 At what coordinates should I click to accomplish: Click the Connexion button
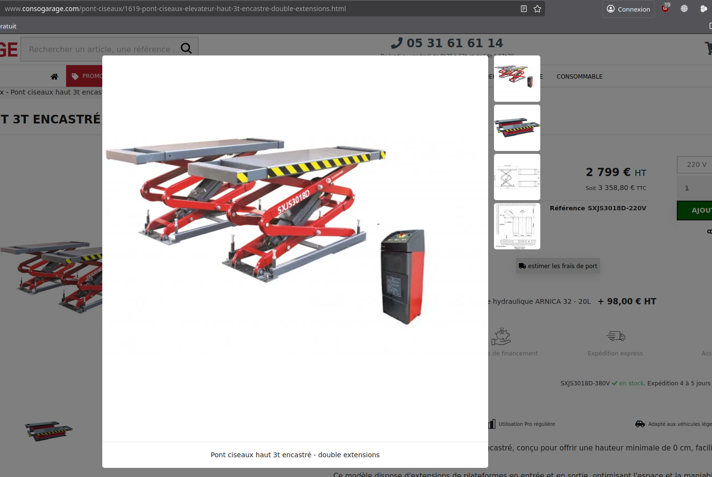[x=628, y=9]
